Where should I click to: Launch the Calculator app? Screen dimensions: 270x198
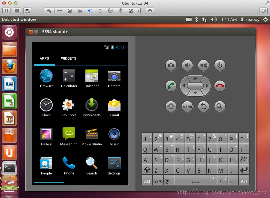tap(69, 79)
